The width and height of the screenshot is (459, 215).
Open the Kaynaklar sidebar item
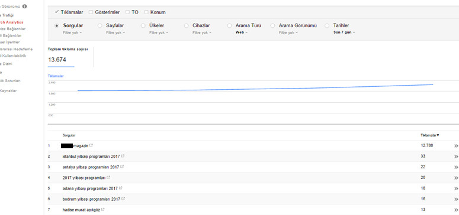point(8,90)
